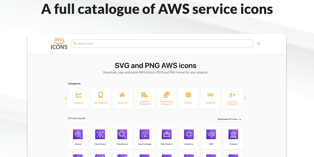
Task: Open the EMR icon card
Action: (211, 138)
